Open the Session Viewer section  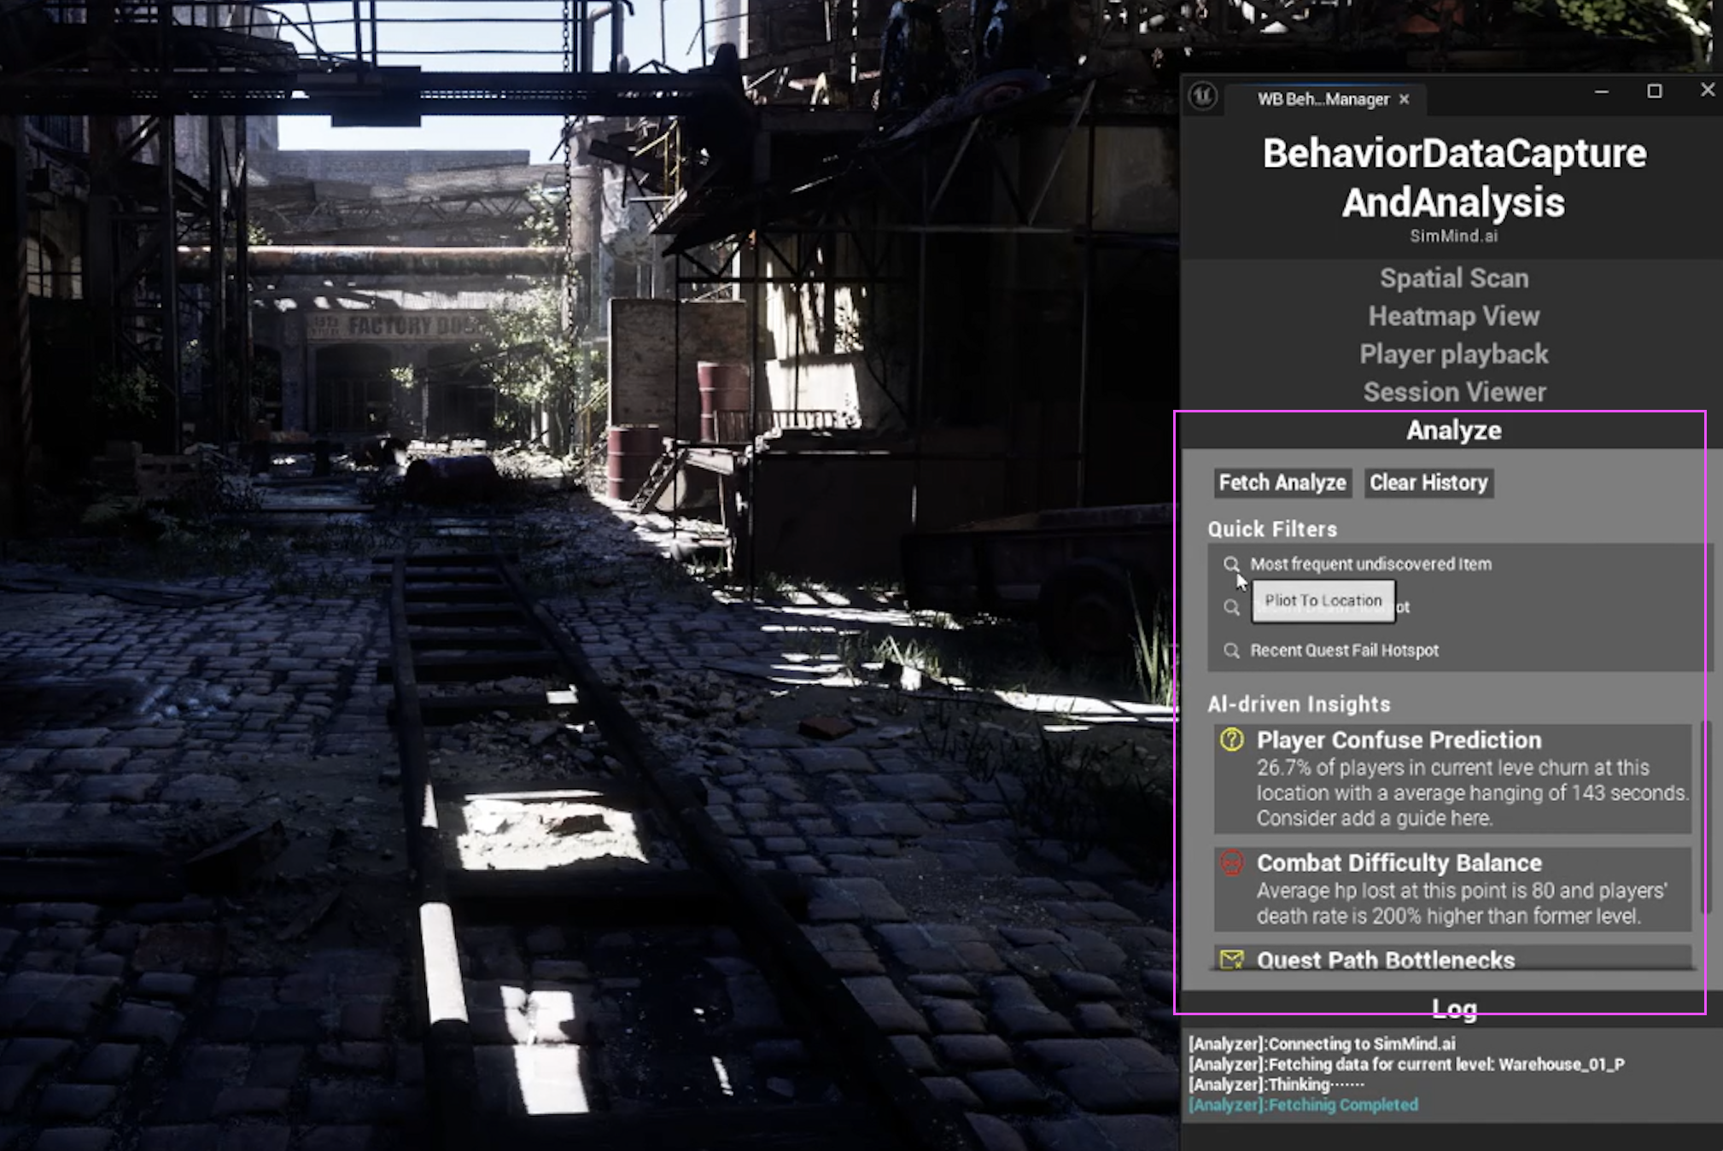coord(1453,393)
